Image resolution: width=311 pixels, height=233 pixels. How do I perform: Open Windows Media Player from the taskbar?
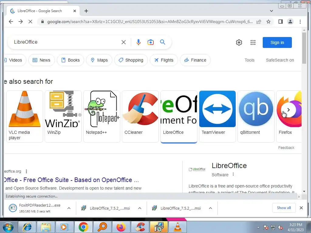(x=64, y=227)
